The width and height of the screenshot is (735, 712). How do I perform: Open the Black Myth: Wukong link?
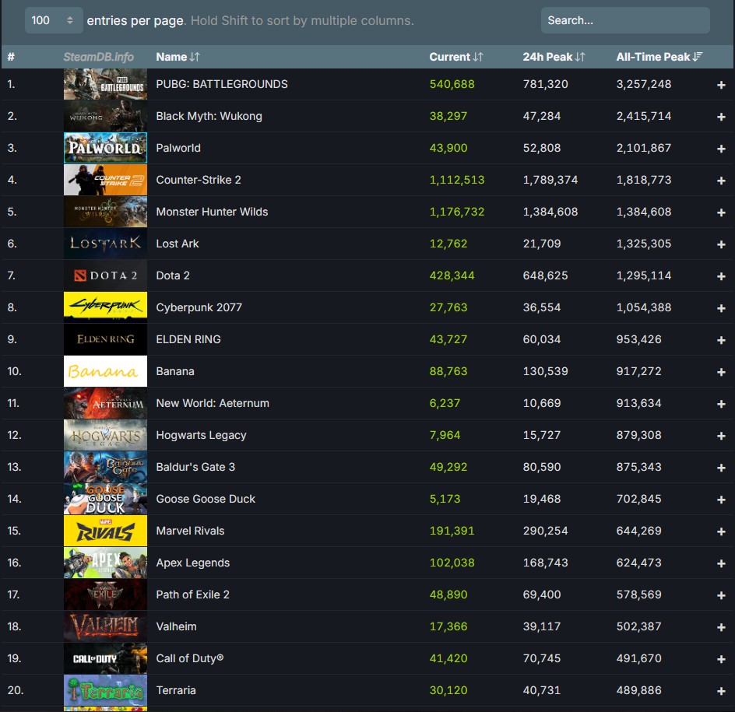(209, 116)
